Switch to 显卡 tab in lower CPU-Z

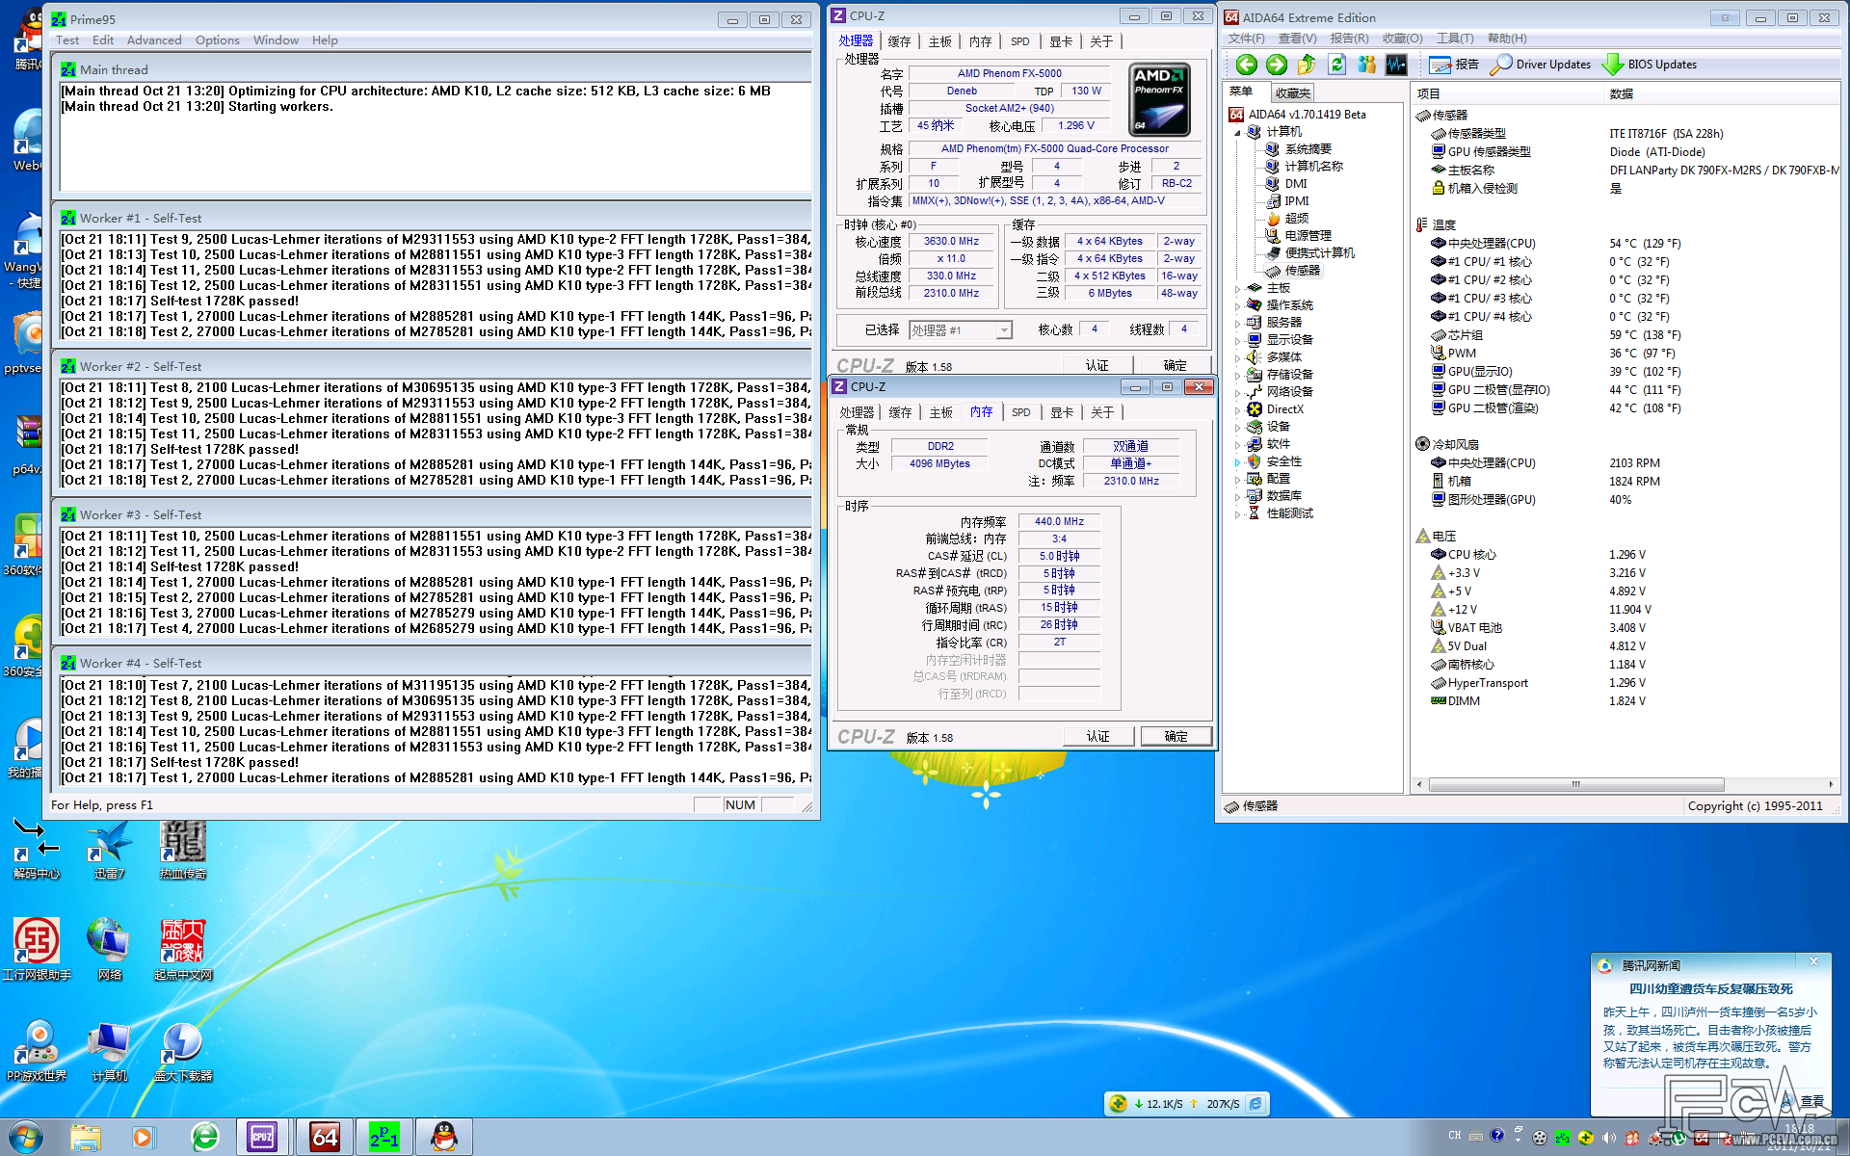pyautogui.click(x=1062, y=412)
